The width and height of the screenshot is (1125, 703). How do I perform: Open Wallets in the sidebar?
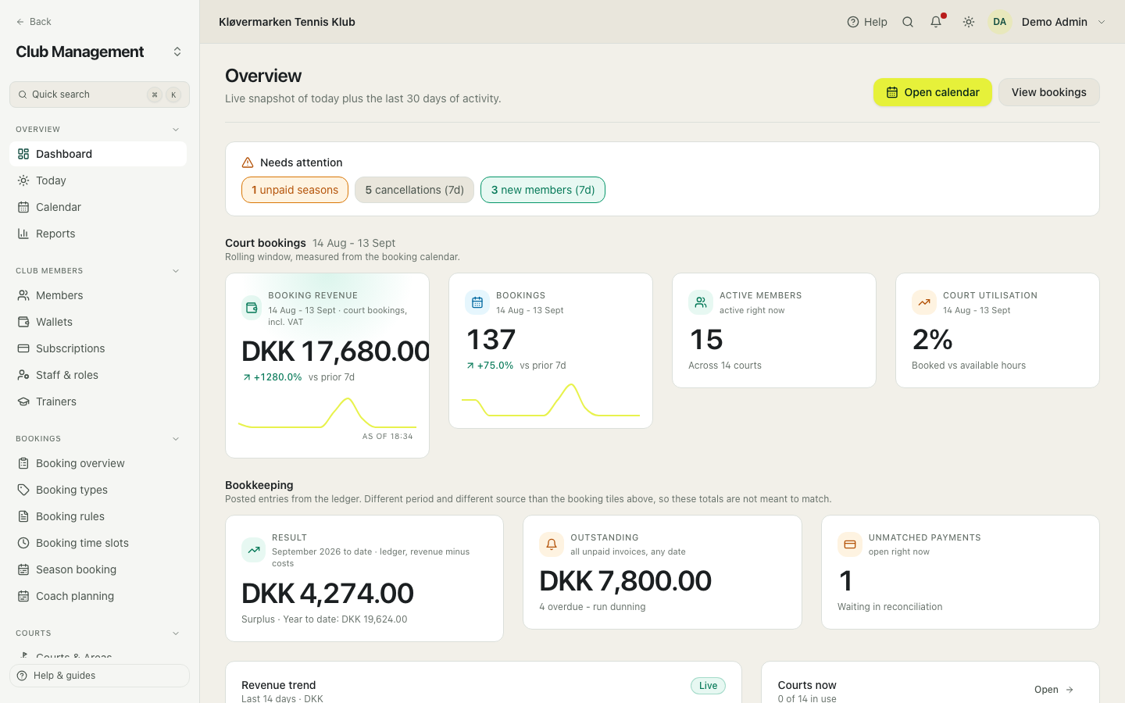[98, 322]
